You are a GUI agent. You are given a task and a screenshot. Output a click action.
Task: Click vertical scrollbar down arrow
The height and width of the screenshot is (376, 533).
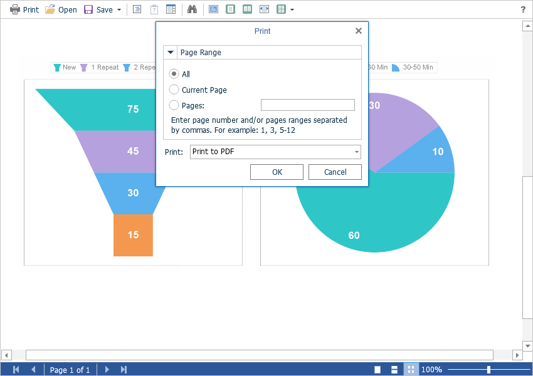pyautogui.click(x=527, y=346)
